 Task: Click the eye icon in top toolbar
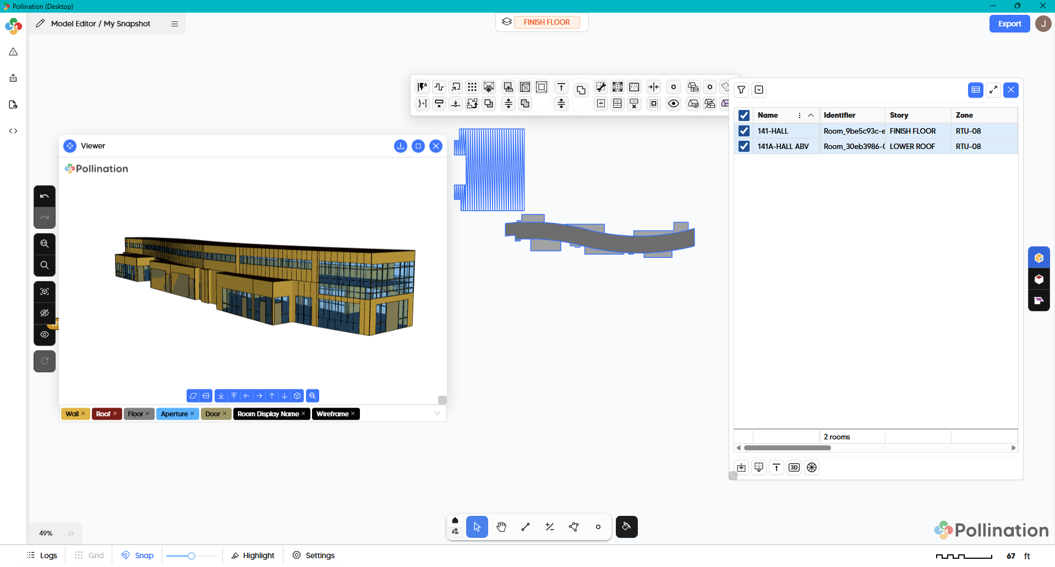673,103
